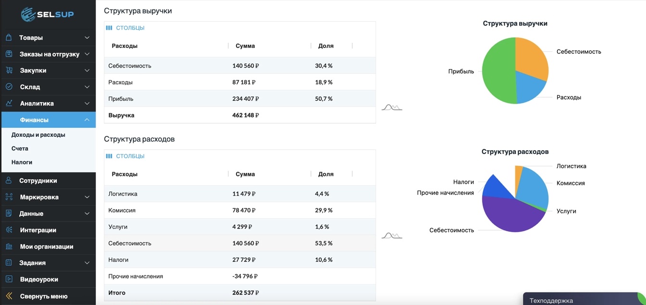Click Свернуть меню to collapse sidebar
The height and width of the screenshot is (305, 646).
click(x=43, y=296)
